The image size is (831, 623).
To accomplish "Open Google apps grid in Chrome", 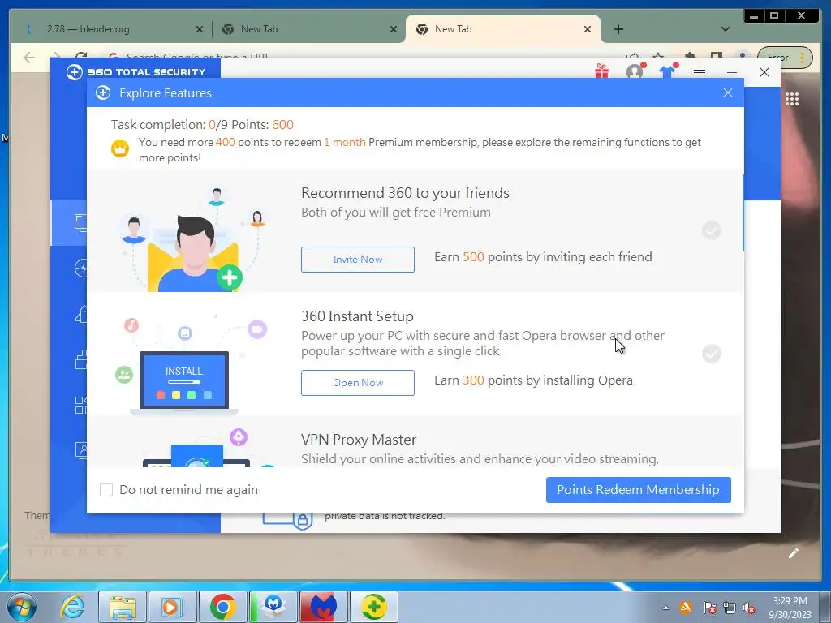I will [x=792, y=99].
